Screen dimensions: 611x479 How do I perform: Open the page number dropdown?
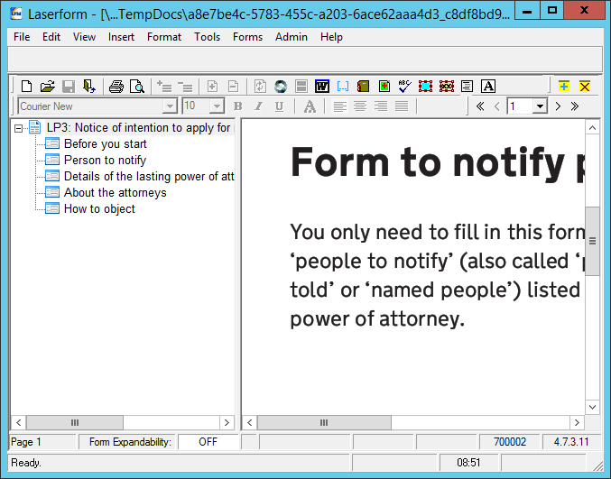tap(540, 106)
